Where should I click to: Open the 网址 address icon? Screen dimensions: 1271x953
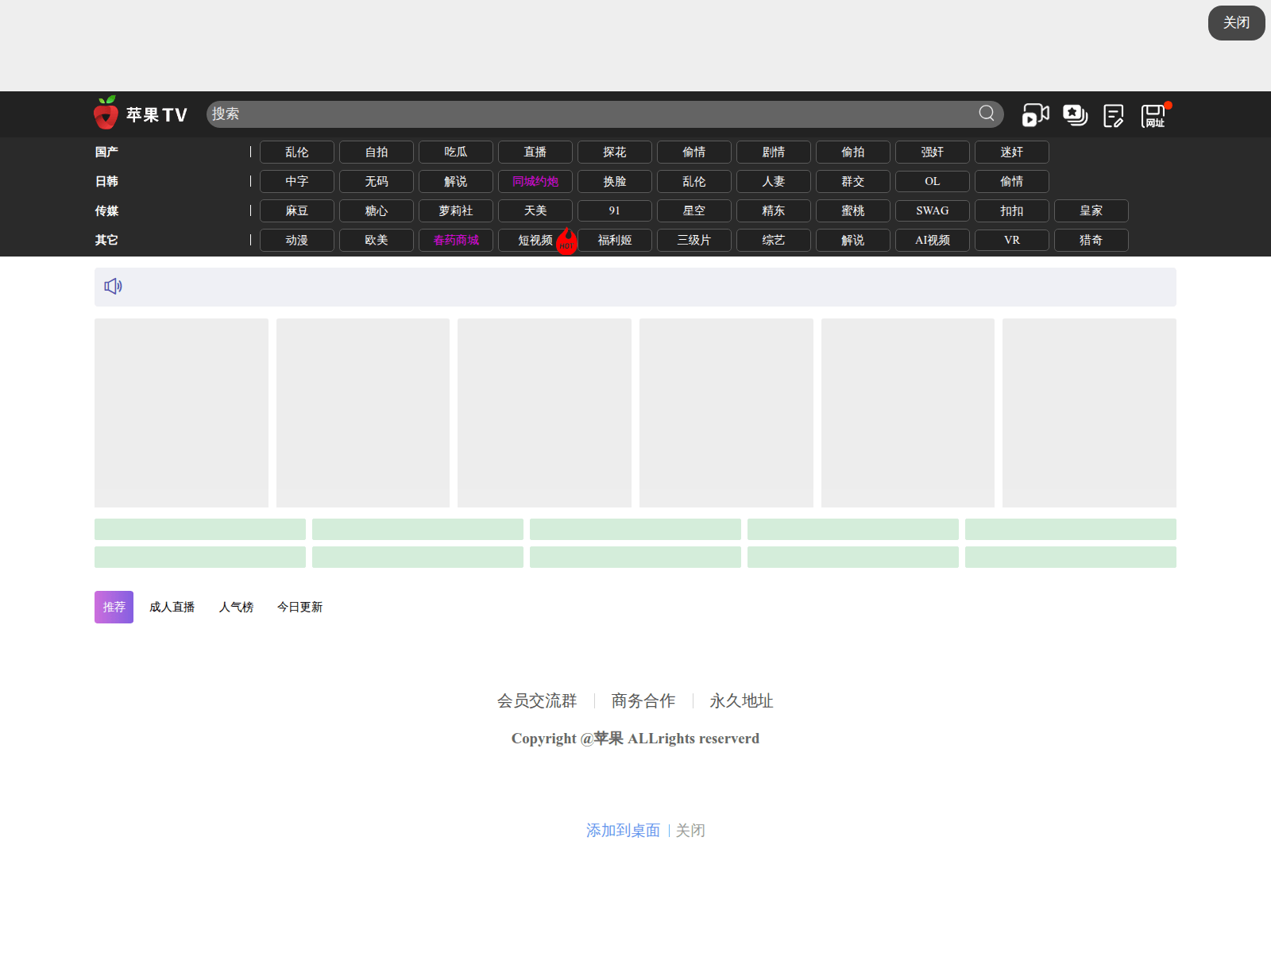1154,116
